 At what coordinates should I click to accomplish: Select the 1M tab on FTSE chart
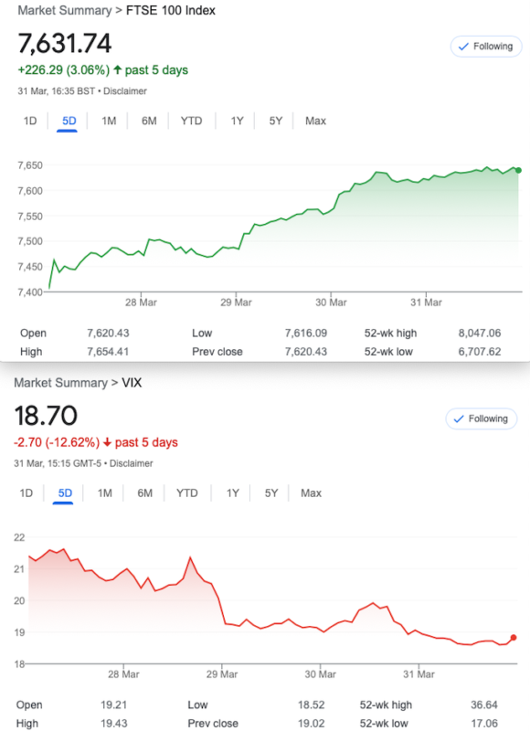[109, 122]
